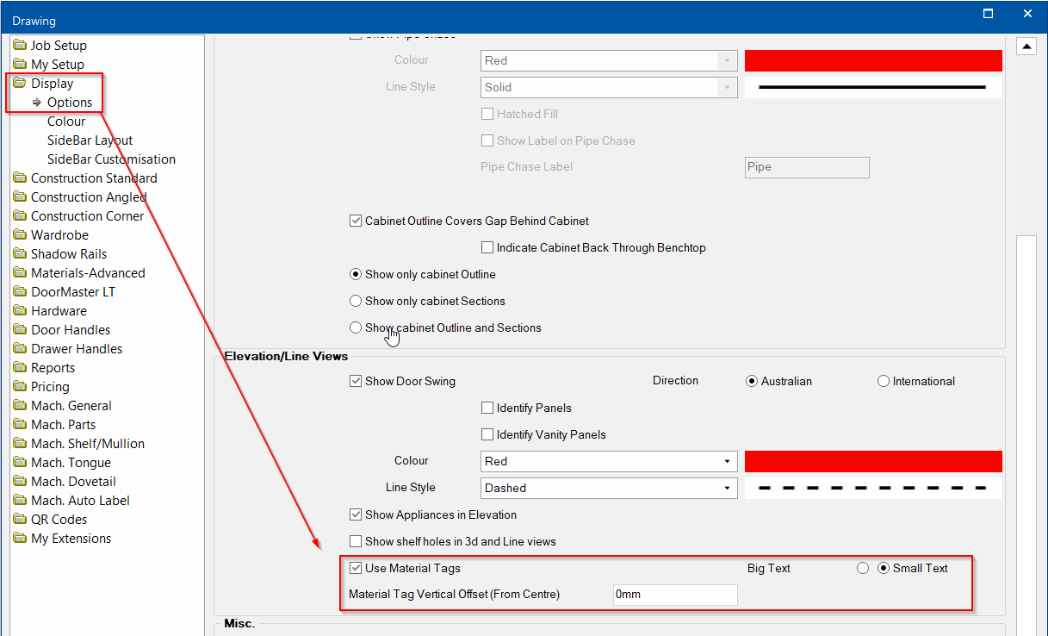
Task: Open the Reports folder
Action: coord(44,368)
